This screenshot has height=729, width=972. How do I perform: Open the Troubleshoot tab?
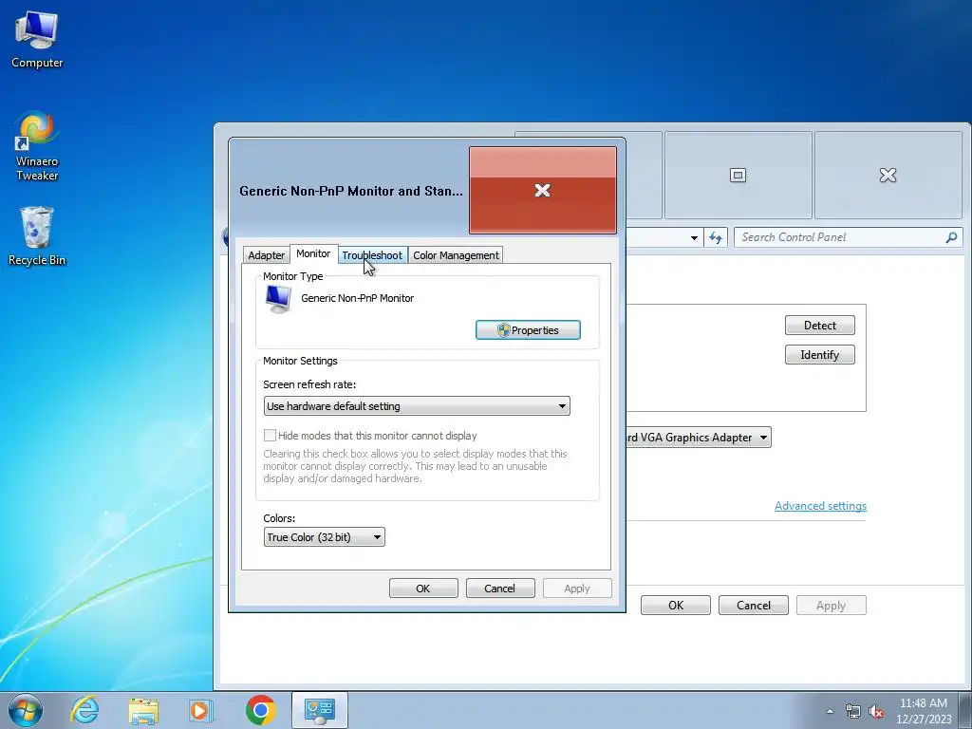(x=372, y=255)
